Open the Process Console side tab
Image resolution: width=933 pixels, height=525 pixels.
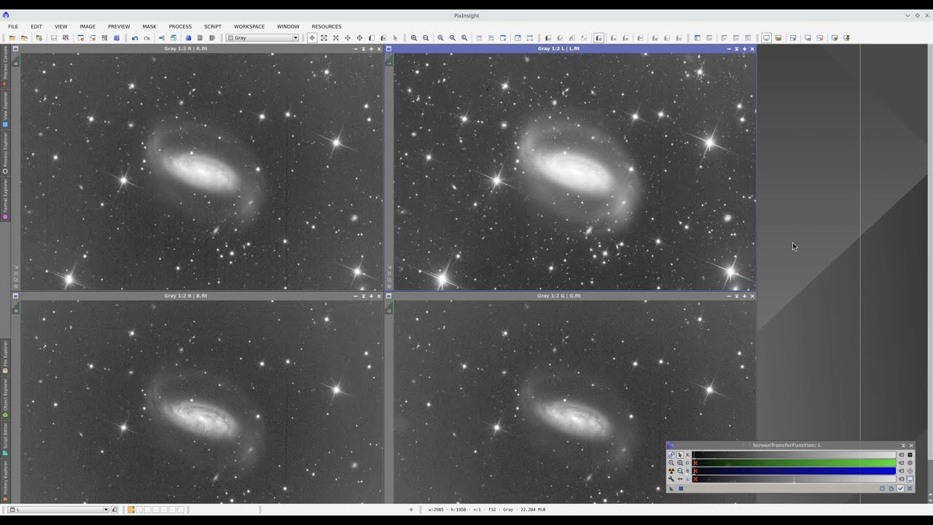click(x=5, y=66)
